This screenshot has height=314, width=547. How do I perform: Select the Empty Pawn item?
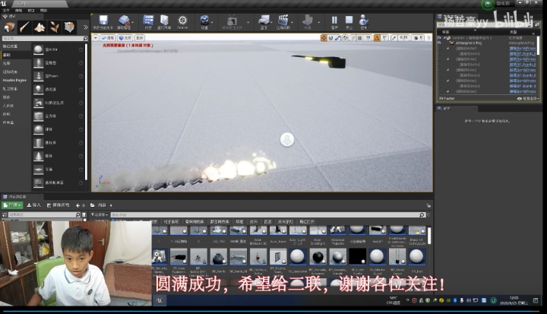[x=58, y=76]
